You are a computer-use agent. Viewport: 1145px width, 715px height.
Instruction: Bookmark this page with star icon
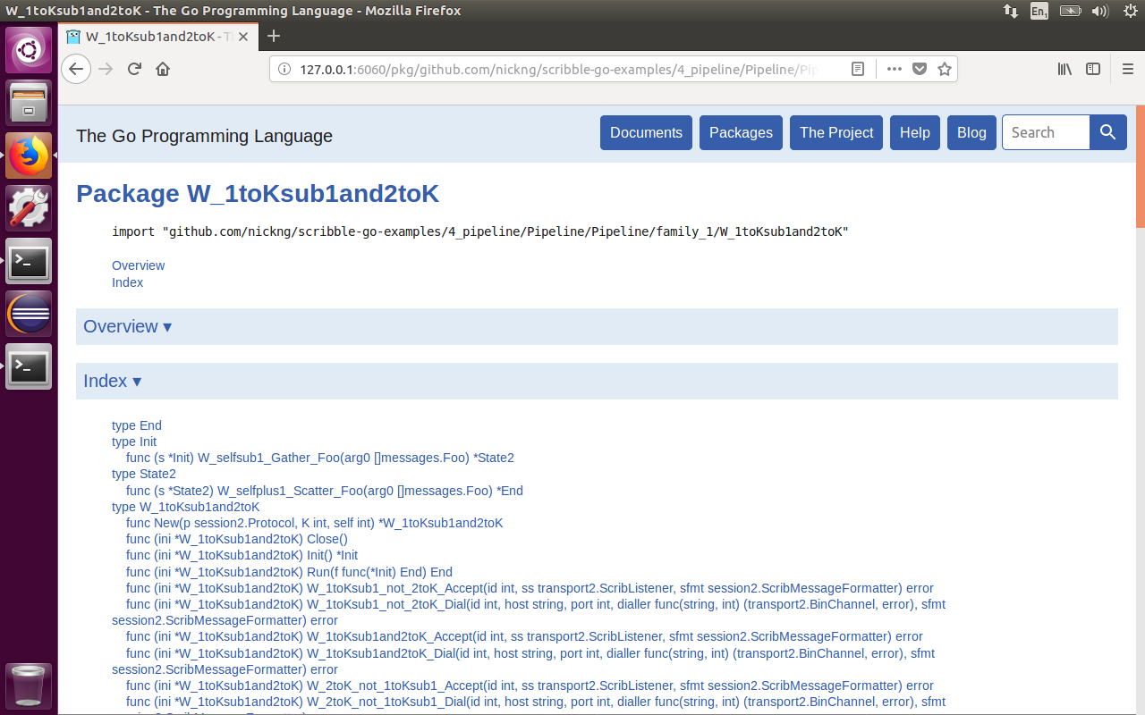point(945,69)
